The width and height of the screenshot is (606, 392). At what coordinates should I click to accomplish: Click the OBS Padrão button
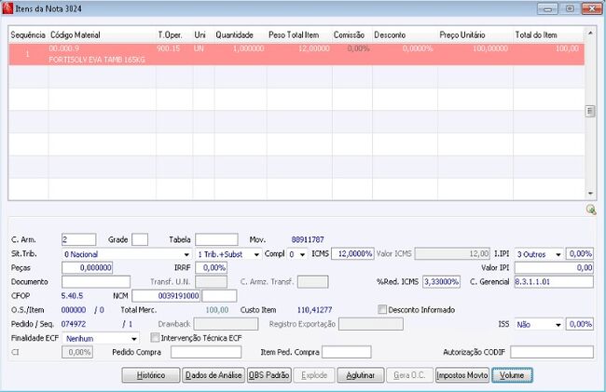(x=269, y=375)
